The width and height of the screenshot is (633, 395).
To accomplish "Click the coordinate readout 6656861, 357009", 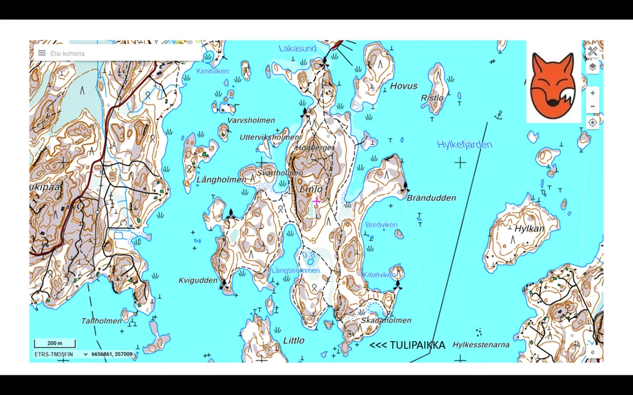I will 112,355.
